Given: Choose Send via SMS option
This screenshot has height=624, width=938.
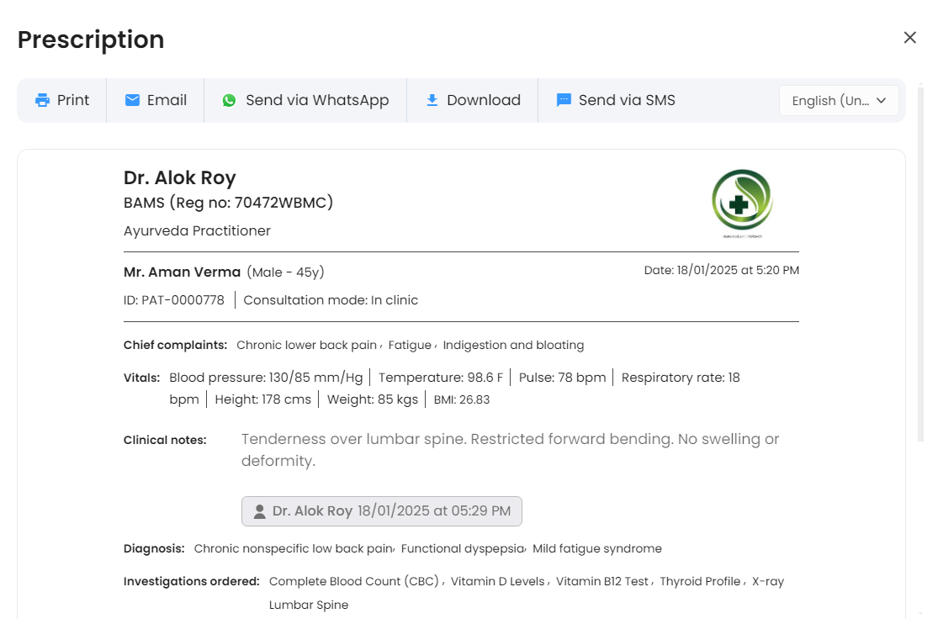Looking at the screenshot, I should pos(627,101).
